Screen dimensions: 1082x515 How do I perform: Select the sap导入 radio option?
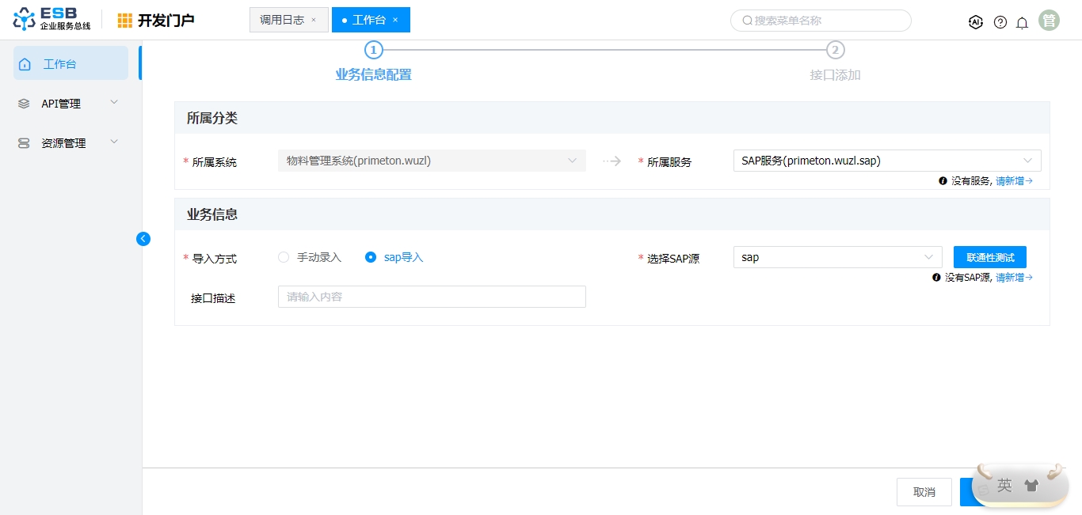point(371,257)
